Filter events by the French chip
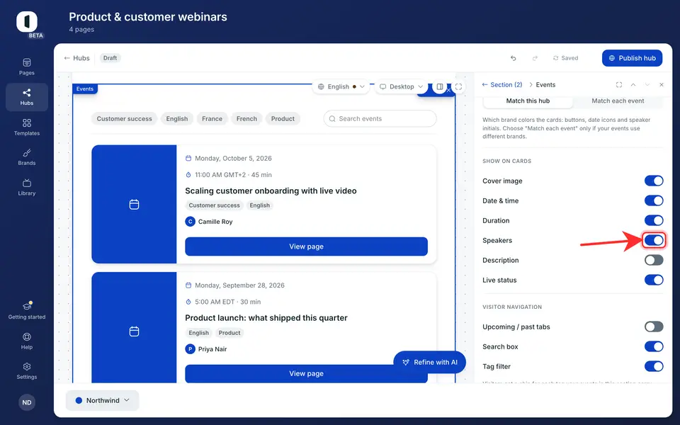The height and width of the screenshot is (425, 680). pos(246,119)
